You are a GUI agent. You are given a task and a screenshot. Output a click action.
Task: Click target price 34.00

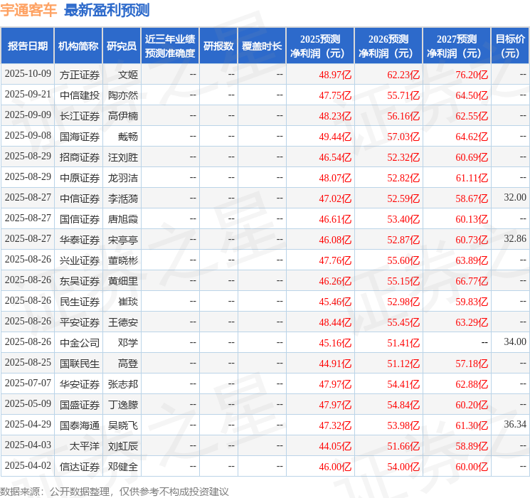[x=515, y=341]
